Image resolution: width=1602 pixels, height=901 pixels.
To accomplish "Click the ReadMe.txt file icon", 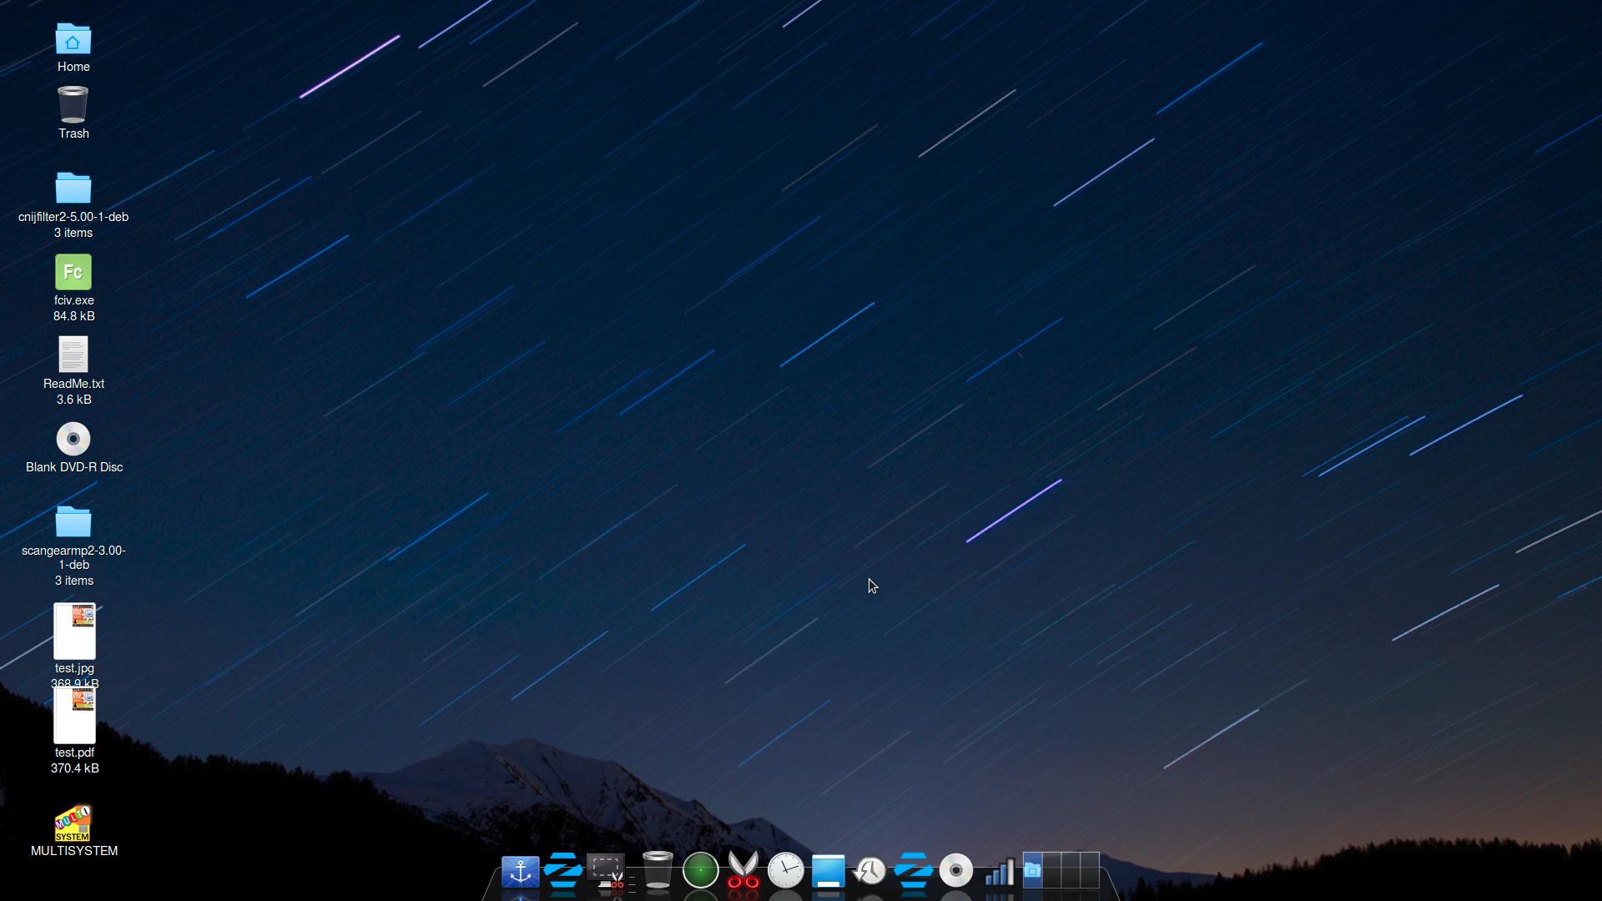I will (x=73, y=355).
